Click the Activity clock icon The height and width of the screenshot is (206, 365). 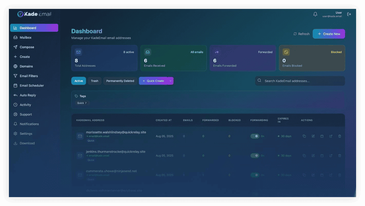[15, 105]
